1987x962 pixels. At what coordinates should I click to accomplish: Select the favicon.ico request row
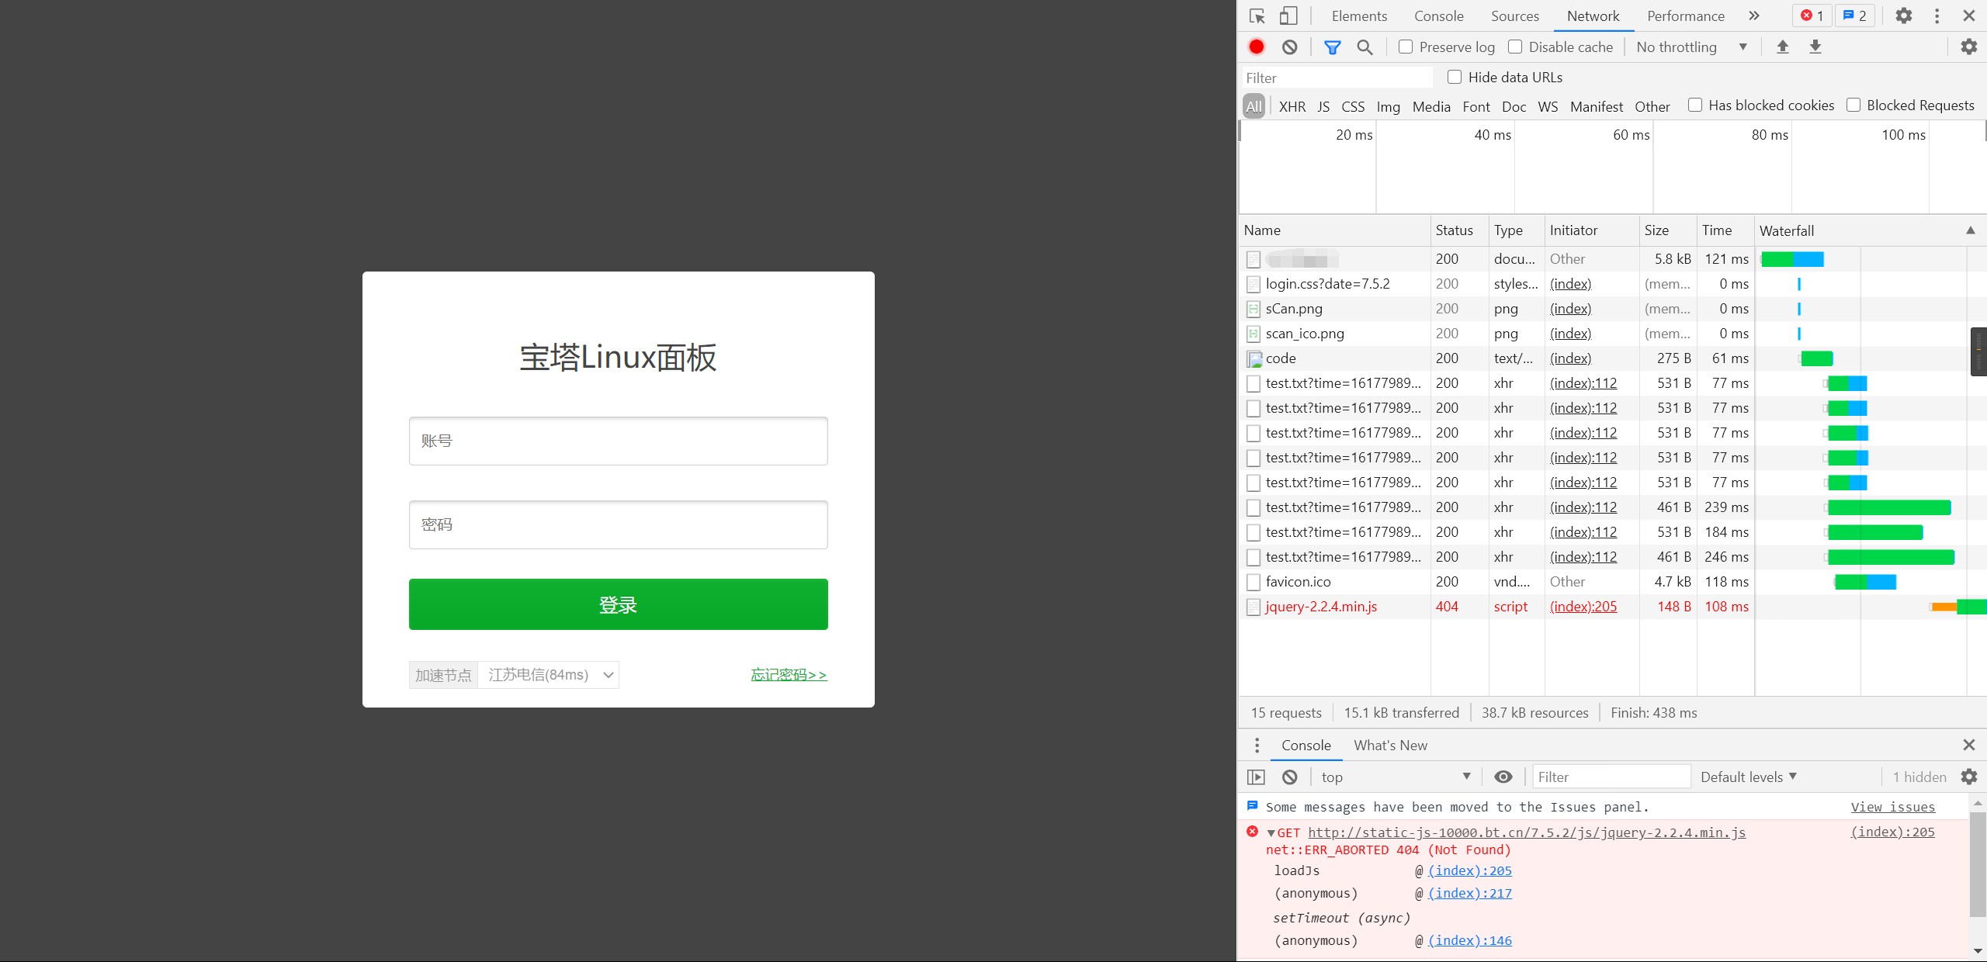(1612, 582)
